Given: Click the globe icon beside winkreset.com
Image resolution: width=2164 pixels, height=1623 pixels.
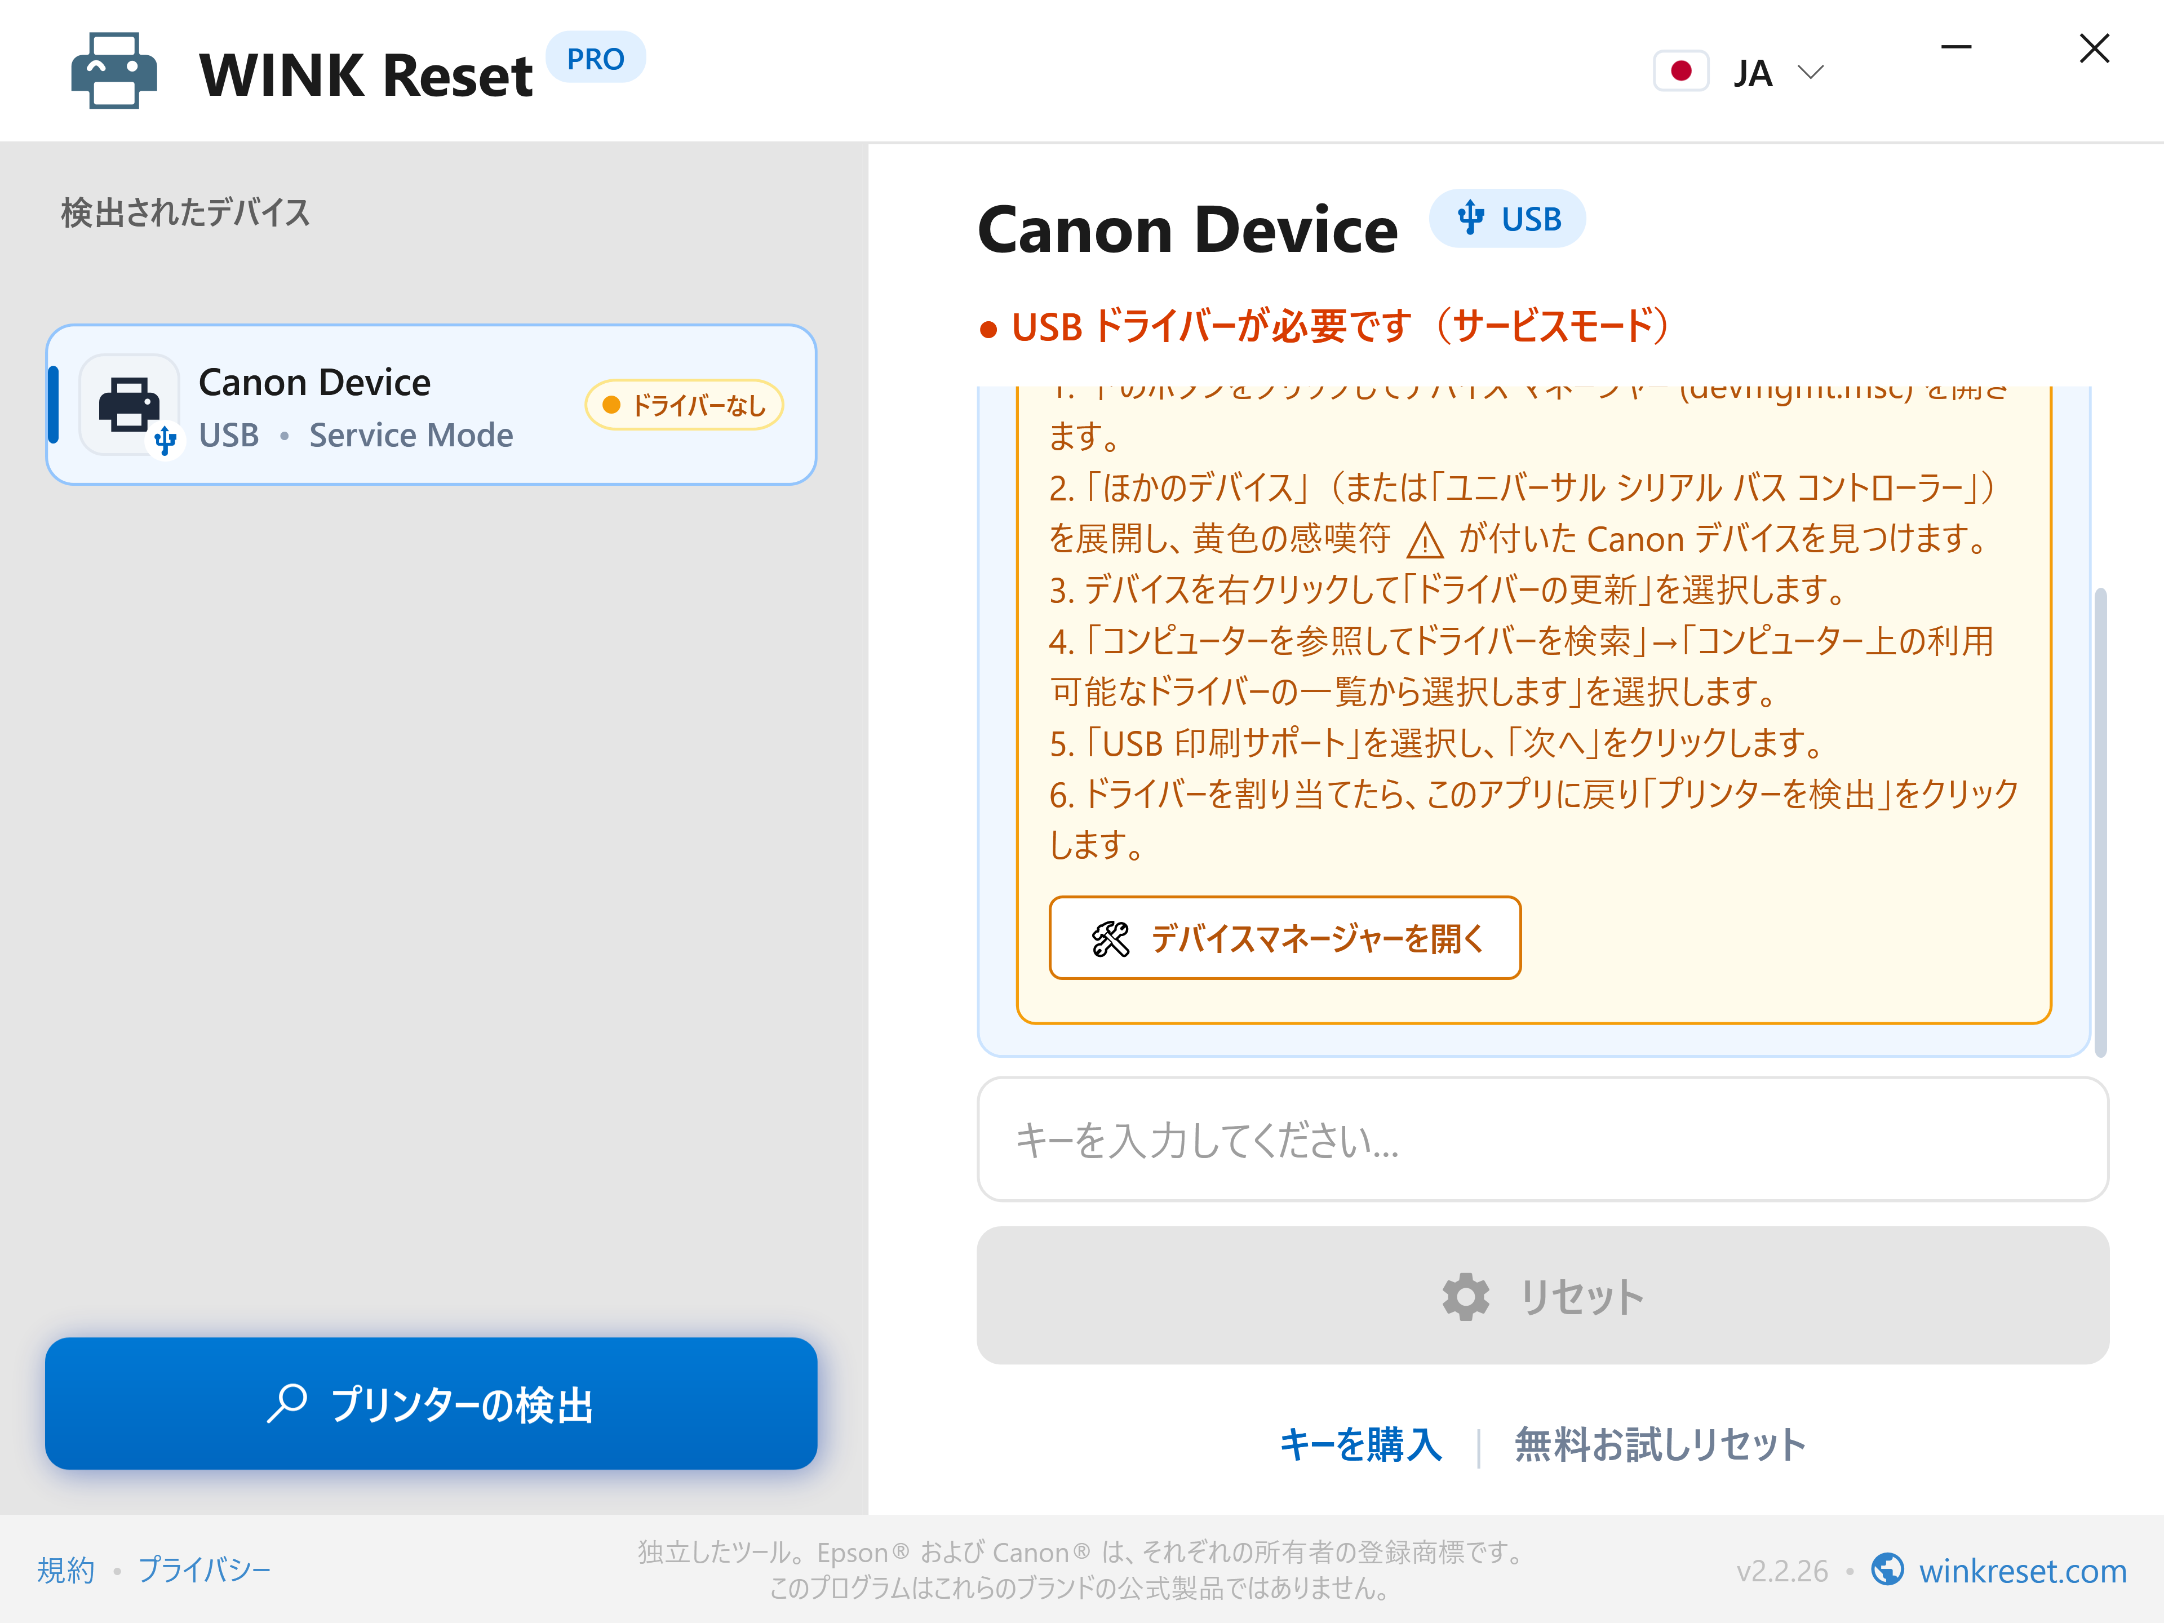Looking at the screenshot, I should click(1887, 1569).
